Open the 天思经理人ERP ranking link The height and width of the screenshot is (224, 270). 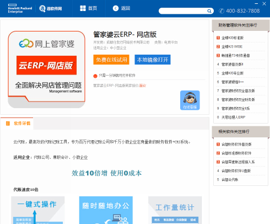click(x=233, y=118)
